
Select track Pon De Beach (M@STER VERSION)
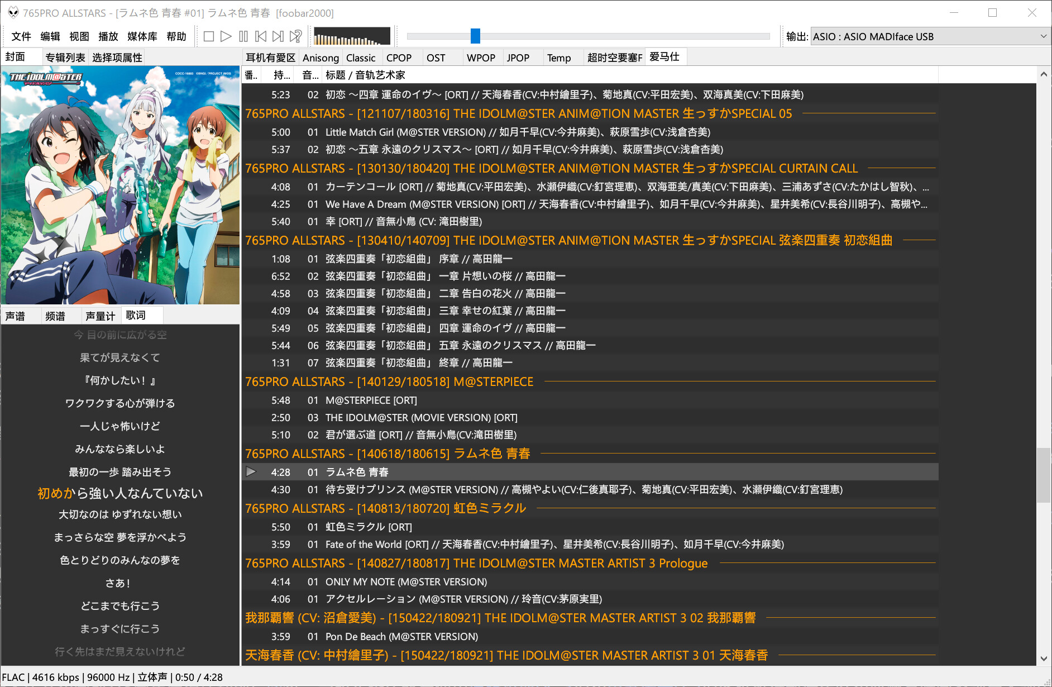[590, 636]
